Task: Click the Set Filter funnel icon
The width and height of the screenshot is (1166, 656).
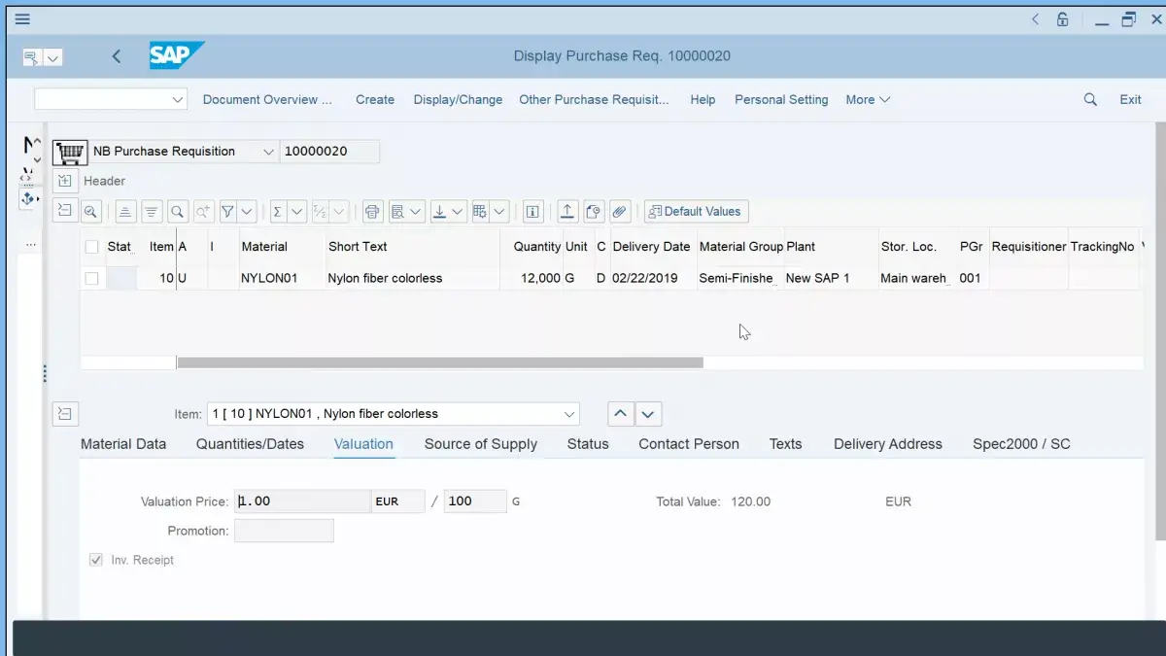Action: coord(226,211)
